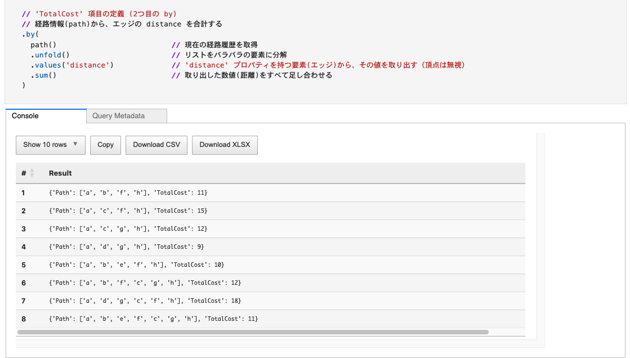This screenshot has height=358, width=630.
Task: Select row 6 path a, b, f, c, g, h
Action: click(x=270, y=283)
